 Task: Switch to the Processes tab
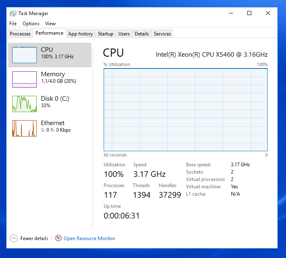pos(20,34)
